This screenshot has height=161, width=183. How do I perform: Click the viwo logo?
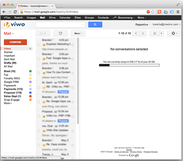click(15, 25)
